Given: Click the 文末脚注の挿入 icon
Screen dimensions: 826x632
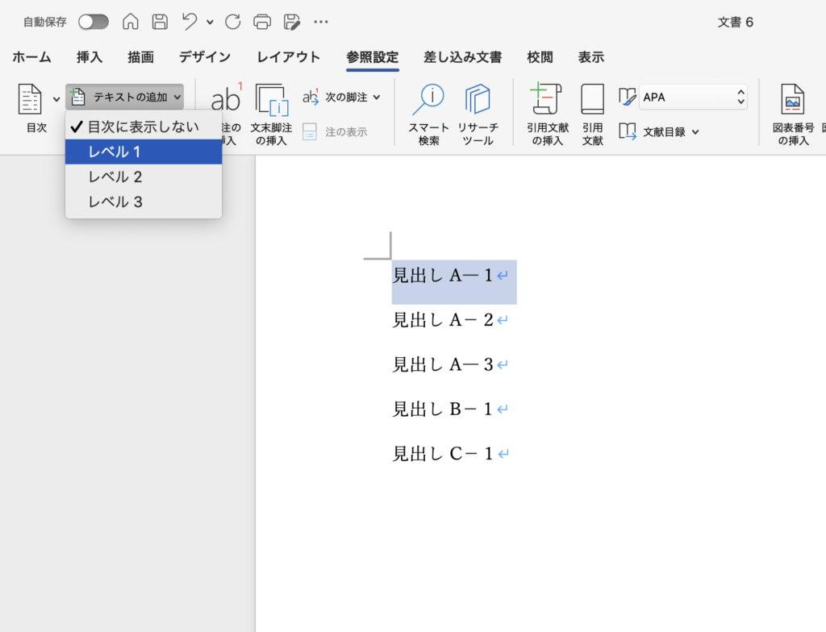Looking at the screenshot, I should click(x=272, y=99).
